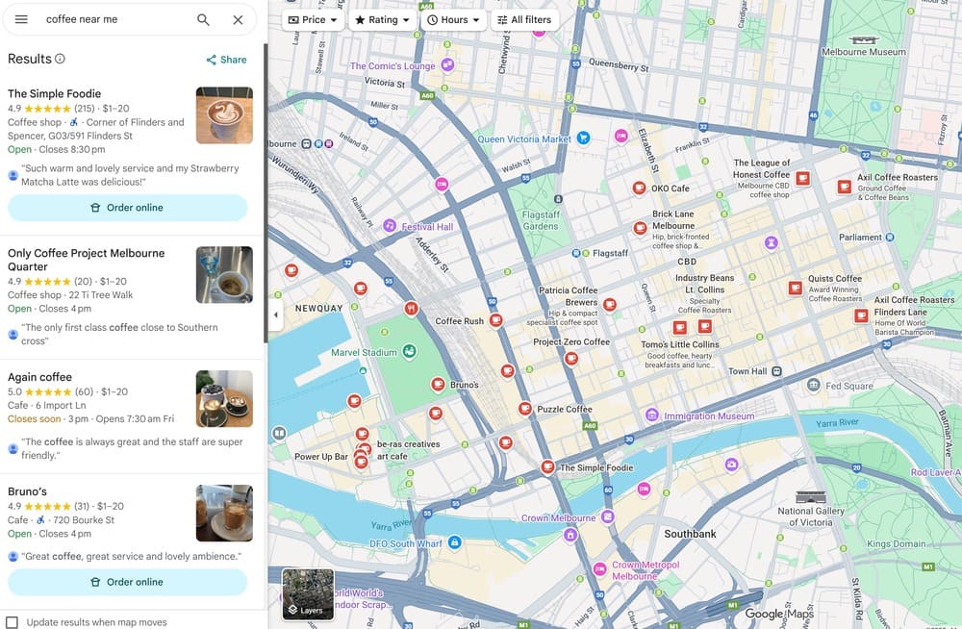Clear the "coffee near me" search query
The image size is (962, 629).
pyautogui.click(x=240, y=19)
